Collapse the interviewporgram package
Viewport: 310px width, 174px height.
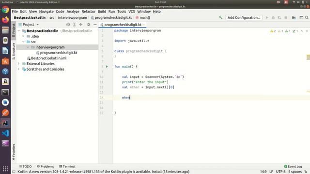point(28,47)
